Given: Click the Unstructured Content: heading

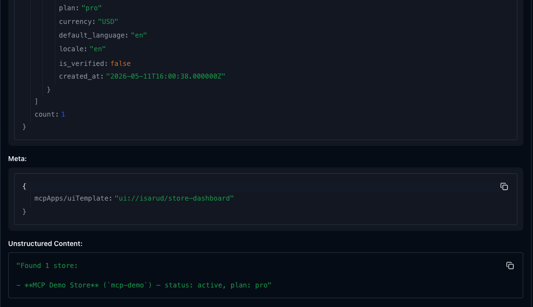Looking at the screenshot, I should click(45, 244).
